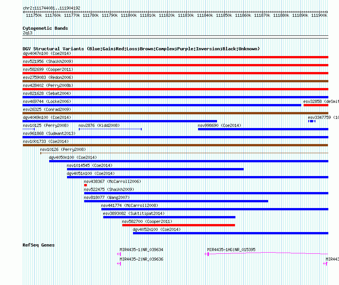Click the 111850k ruler tick label
This screenshot has height=285, width=339.
click(224, 15)
